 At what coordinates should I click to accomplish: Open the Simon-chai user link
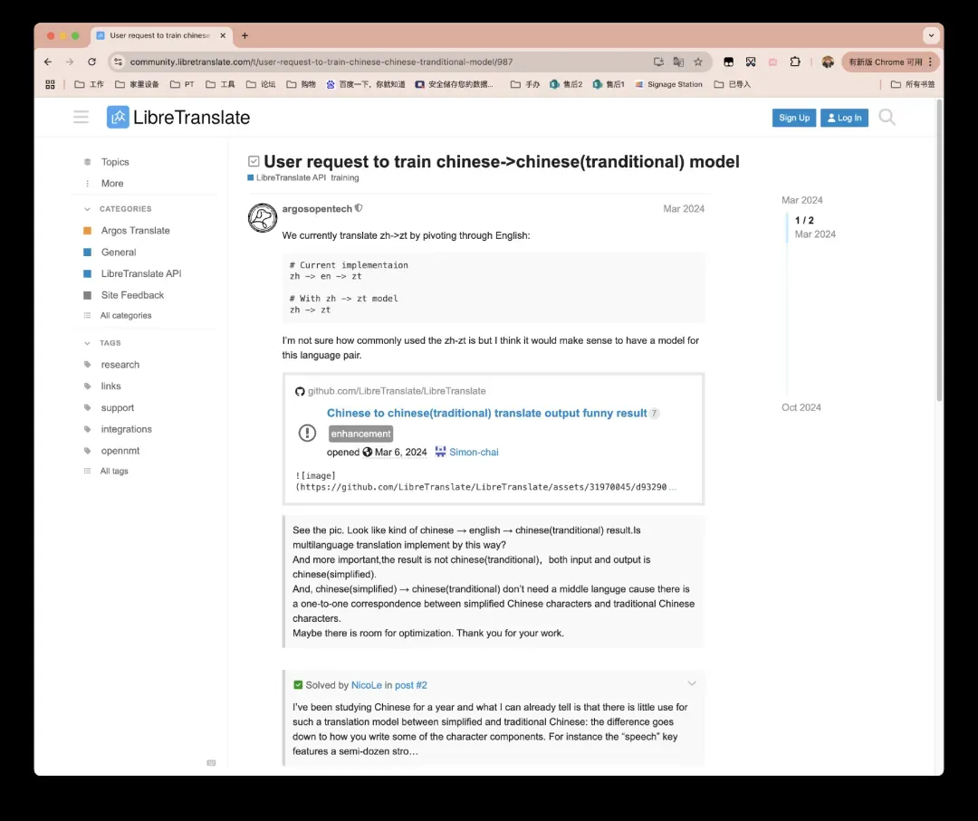coord(474,452)
